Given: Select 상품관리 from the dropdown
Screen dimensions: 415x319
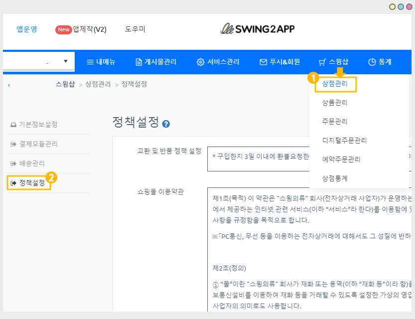Looking at the screenshot, I should (x=335, y=103).
